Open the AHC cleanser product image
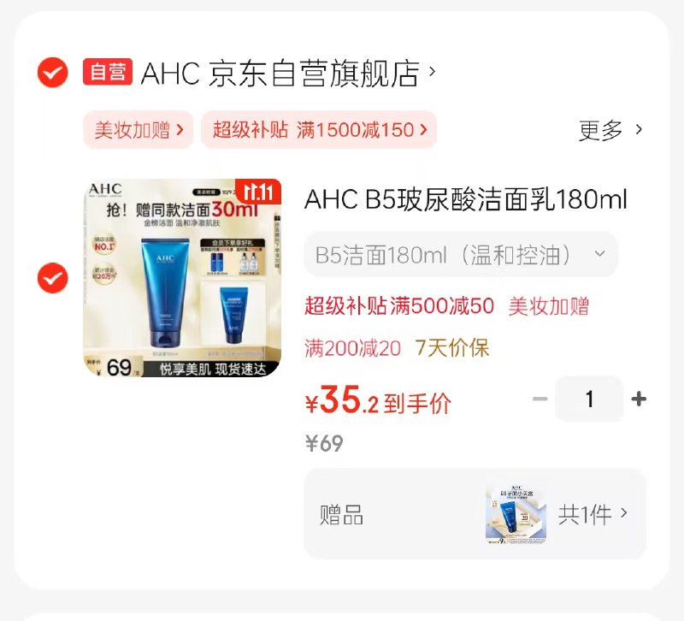 (182, 277)
